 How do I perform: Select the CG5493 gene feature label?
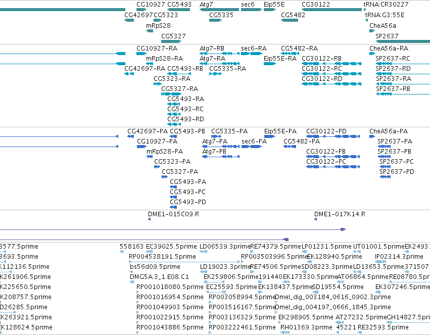tap(179, 5)
